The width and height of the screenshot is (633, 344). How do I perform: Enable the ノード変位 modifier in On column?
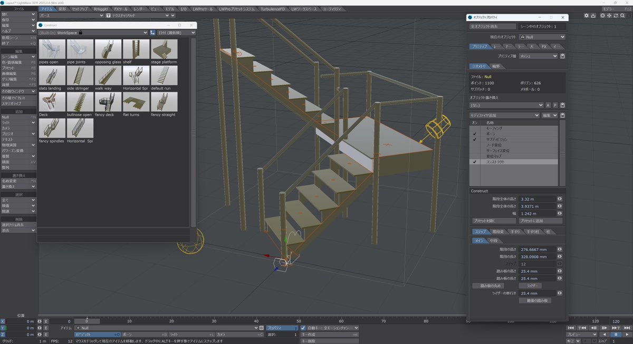pos(474,145)
